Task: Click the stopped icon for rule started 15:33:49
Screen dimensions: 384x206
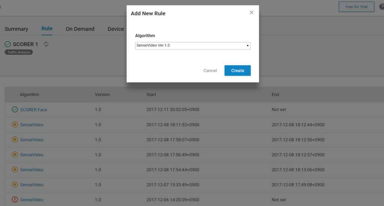Action: pyautogui.click(x=15, y=185)
